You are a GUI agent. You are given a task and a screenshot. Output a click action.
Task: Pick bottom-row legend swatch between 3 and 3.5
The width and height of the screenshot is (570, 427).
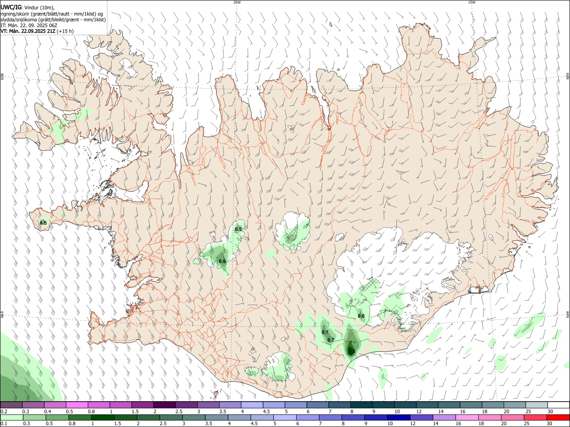(x=194, y=417)
